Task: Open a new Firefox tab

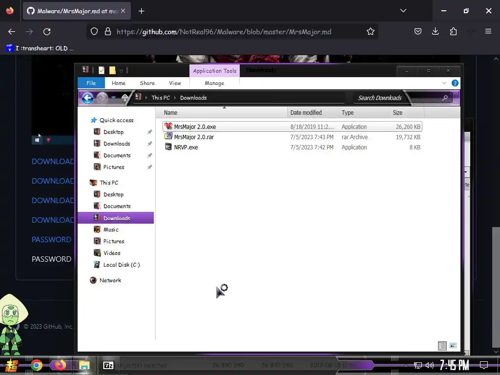Action: pyautogui.click(x=141, y=11)
